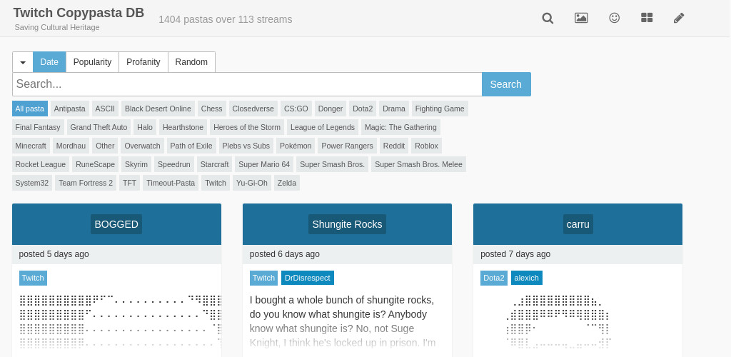
Task: Open the Super Smash Bros. tag
Action: click(x=333, y=164)
